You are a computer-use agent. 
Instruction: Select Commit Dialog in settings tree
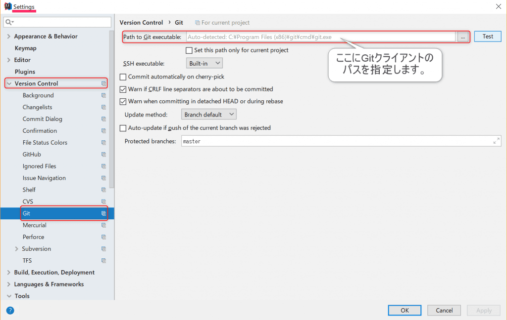tap(43, 119)
